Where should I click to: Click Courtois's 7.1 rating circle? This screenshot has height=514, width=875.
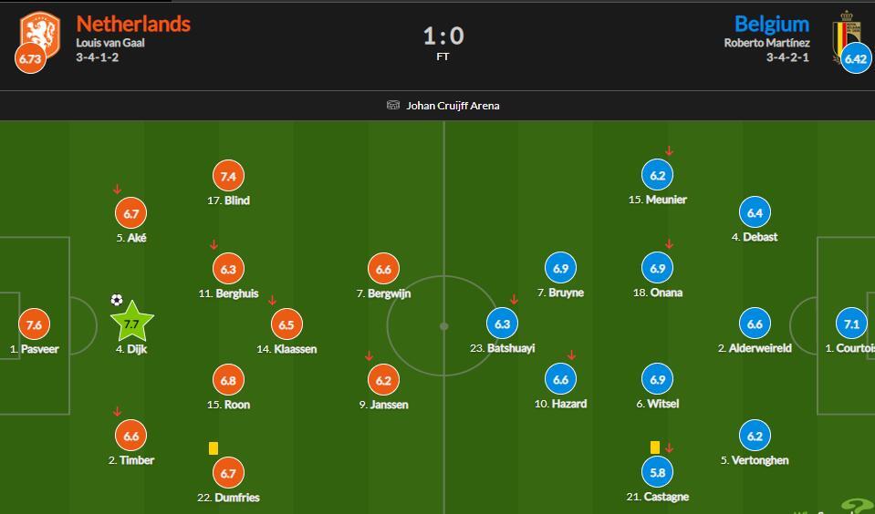[x=851, y=324]
